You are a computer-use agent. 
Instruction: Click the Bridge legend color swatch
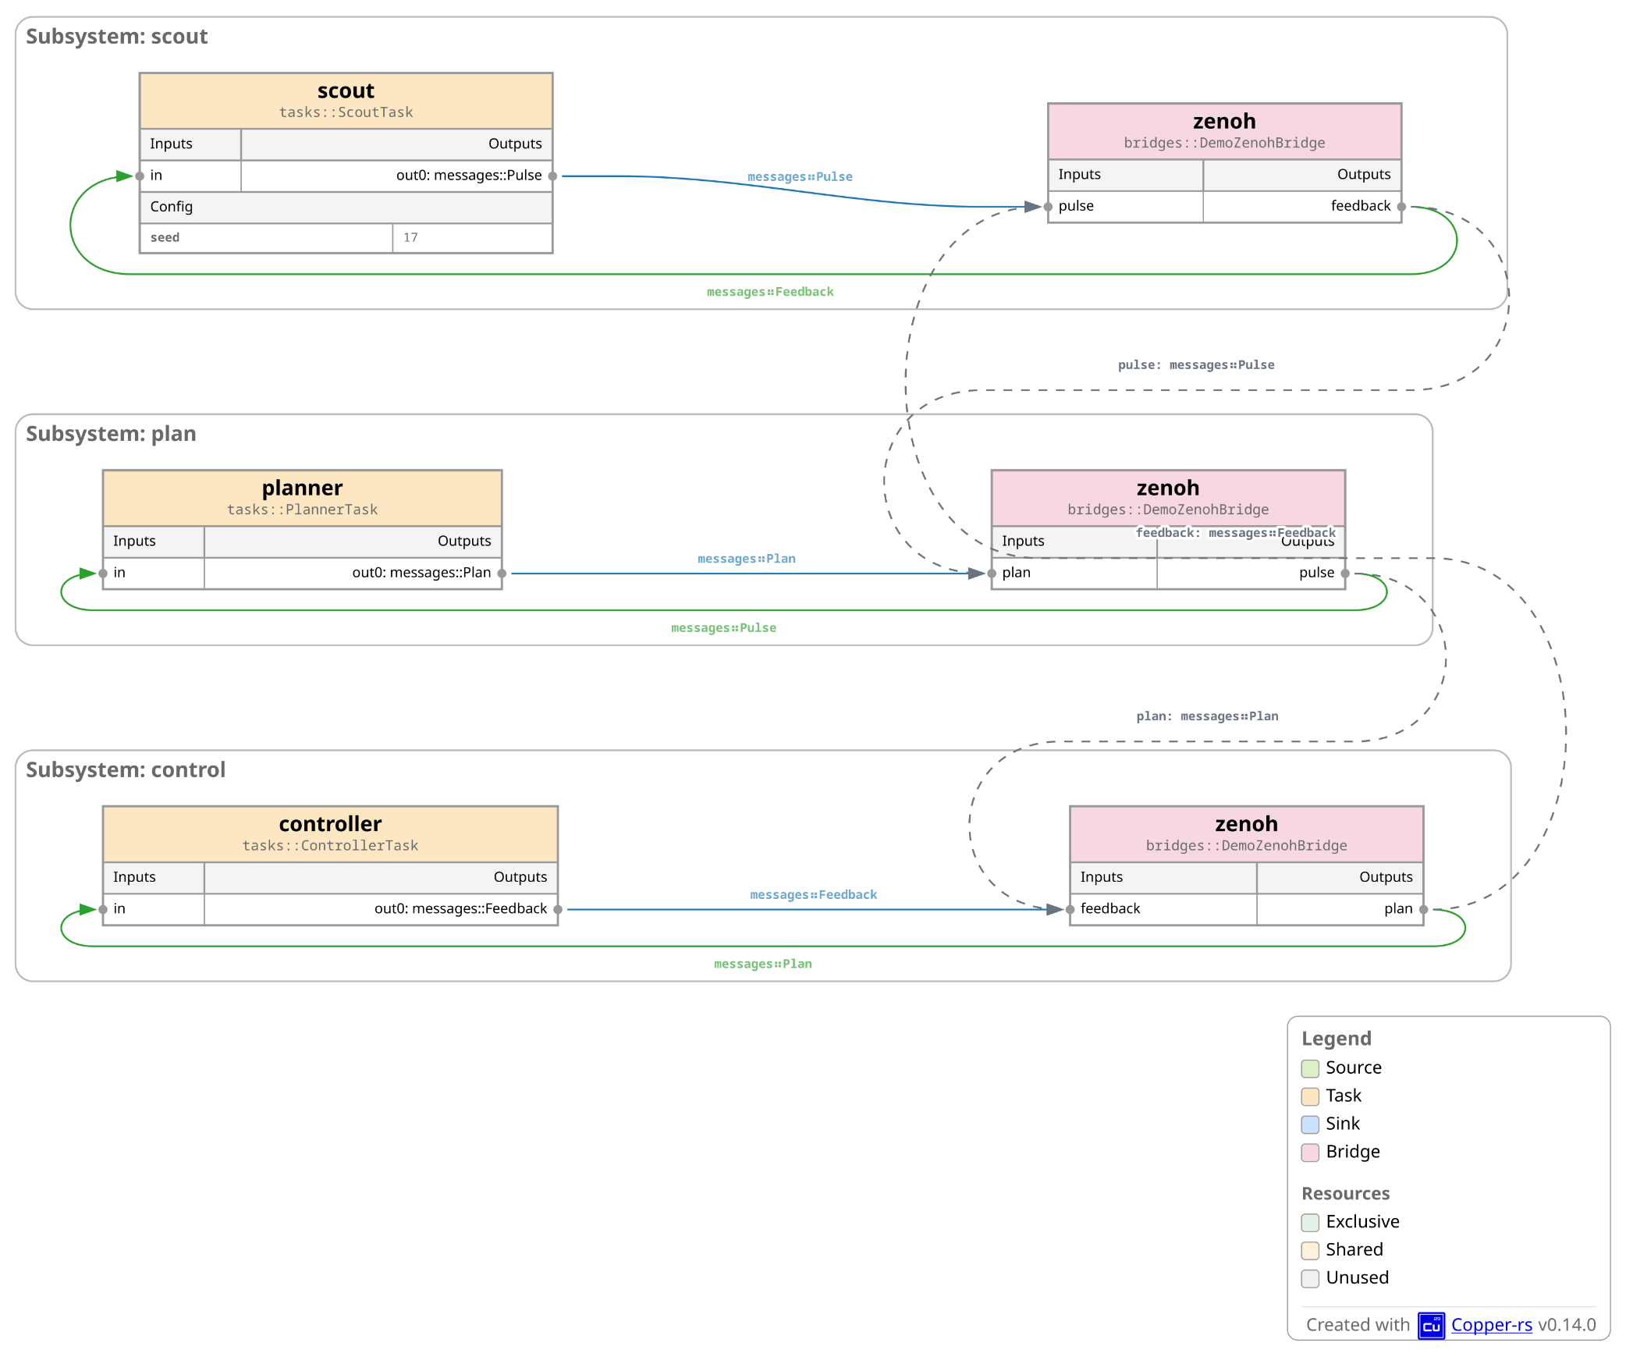(x=1310, y=1153)
